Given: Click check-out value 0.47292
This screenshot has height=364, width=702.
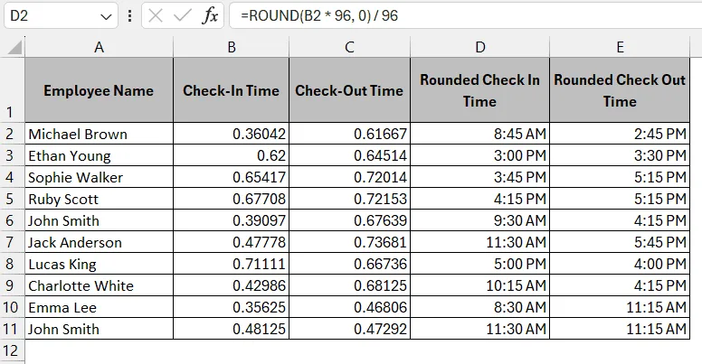Looking at the screenshot, I should click(349, 329).
